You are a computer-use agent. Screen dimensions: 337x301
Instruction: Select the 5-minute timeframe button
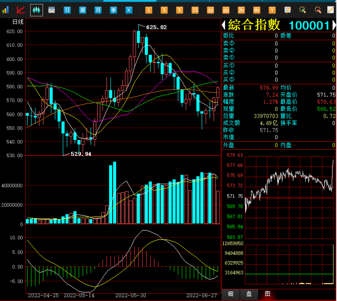180,10
